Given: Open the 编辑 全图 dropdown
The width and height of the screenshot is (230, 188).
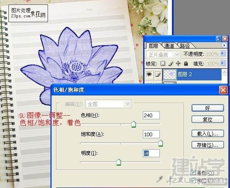Looking at the screenshot, I should point(108,104).
